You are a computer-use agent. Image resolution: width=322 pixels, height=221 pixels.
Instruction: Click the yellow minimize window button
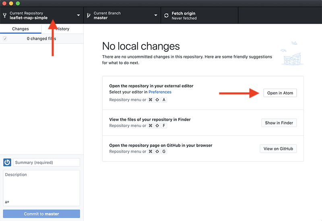(11, 3)
